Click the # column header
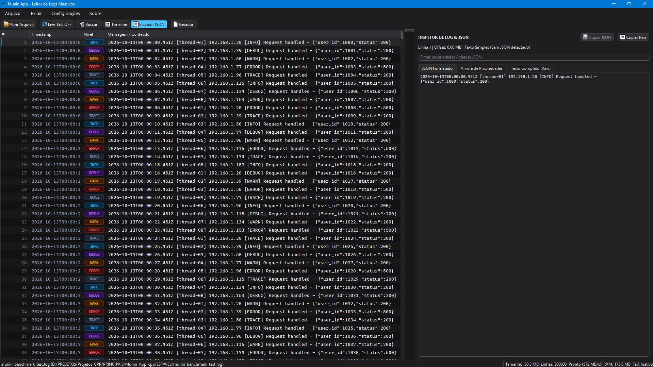 pyautogui.click(x=15, y=34)
